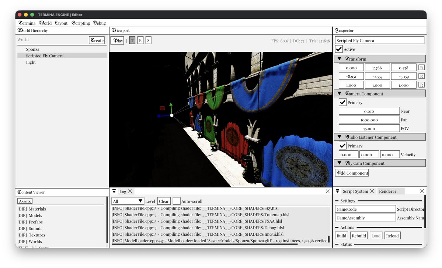Click the red plane handle of gizmo
442x268 pixels.
(x=162, y=108)
